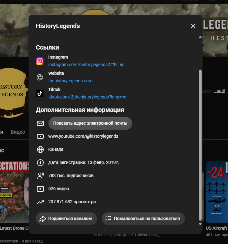
Task: Click Пожаловаться на пользователя report button
Action: [x=143, y=219]
